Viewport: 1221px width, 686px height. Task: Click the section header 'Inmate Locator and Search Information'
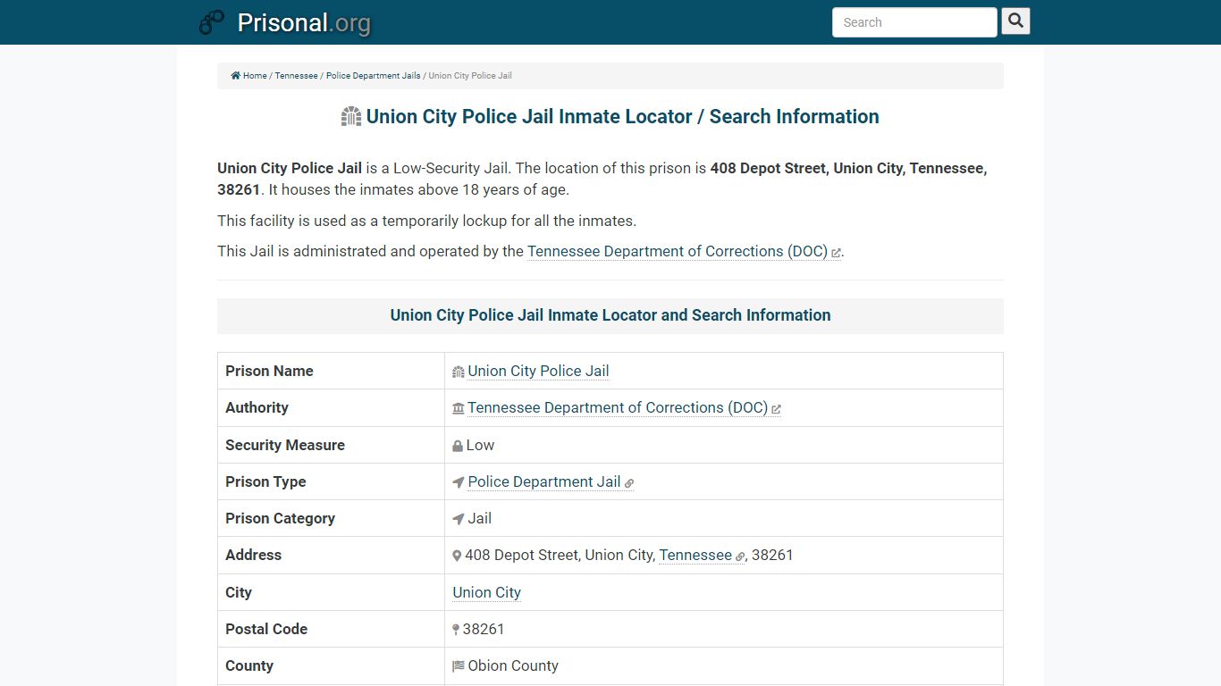pos(610,315)
